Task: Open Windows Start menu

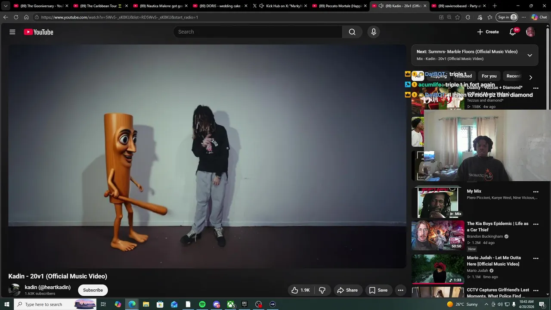Action: [6, 304]
